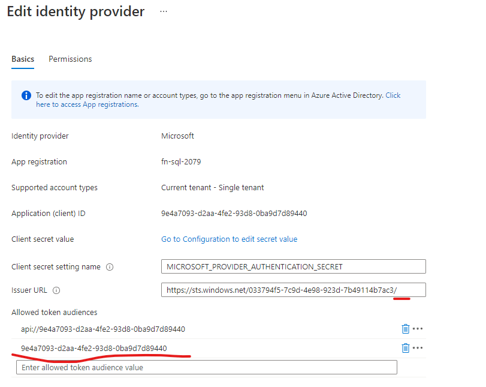Image resolution: width=486 pixels, height=387 pixels.
Task: Select the underlined 9e4a7093 audience entry text
Action: click(93, 348)
